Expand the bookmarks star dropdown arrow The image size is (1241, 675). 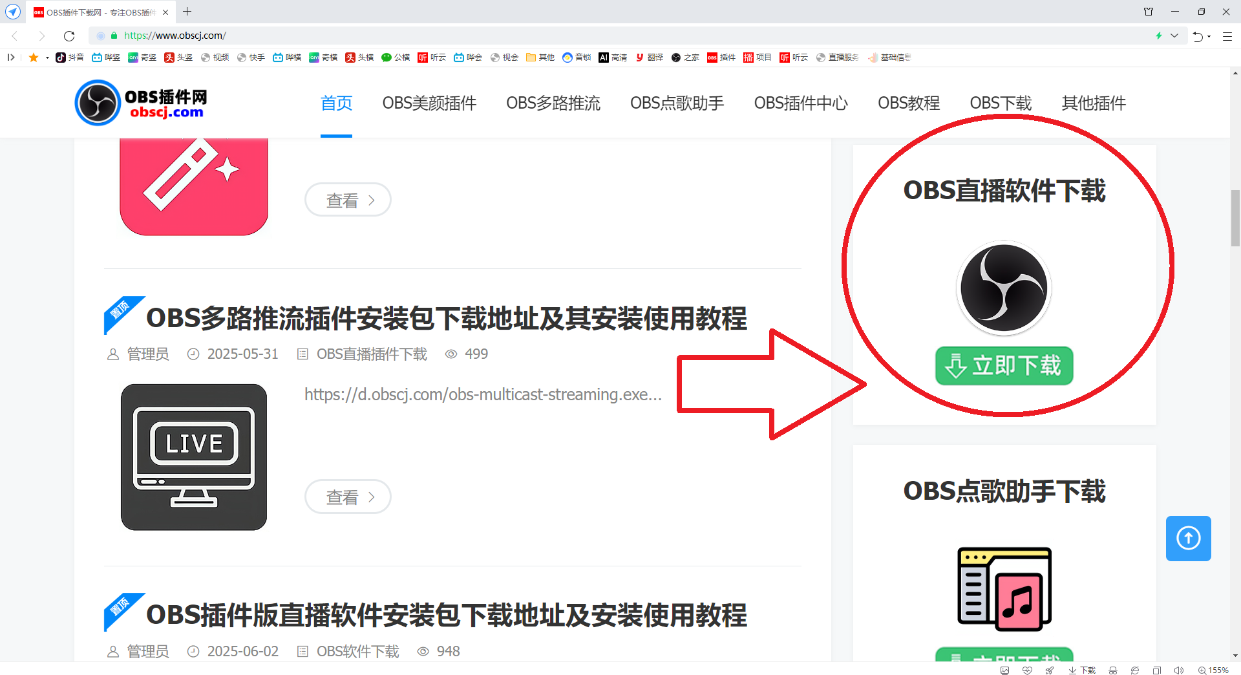[x=47, y=58]
